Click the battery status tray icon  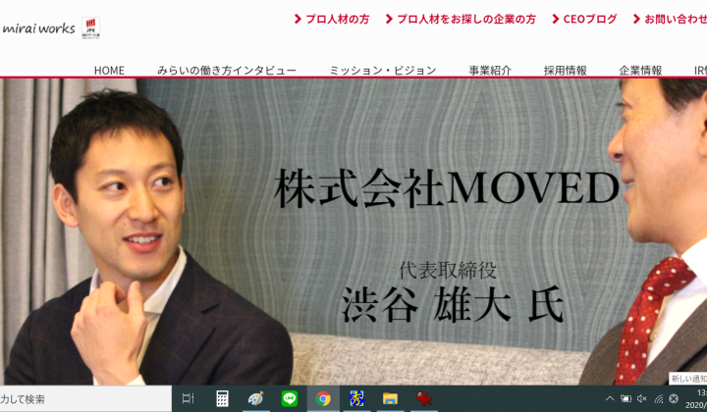625,398
